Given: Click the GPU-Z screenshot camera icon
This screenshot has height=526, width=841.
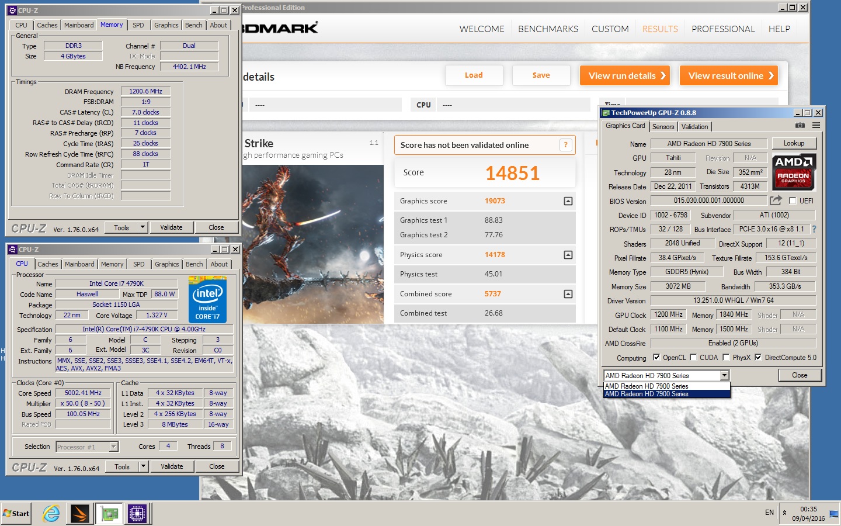Looking at the screenshot, I should pyautogui.click(x=800, y=126).
